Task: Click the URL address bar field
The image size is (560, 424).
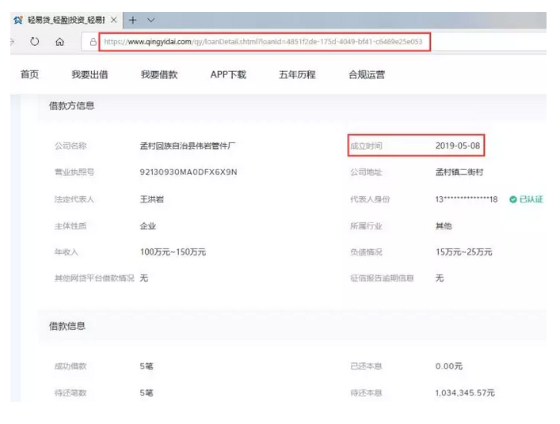Action: 265,42
